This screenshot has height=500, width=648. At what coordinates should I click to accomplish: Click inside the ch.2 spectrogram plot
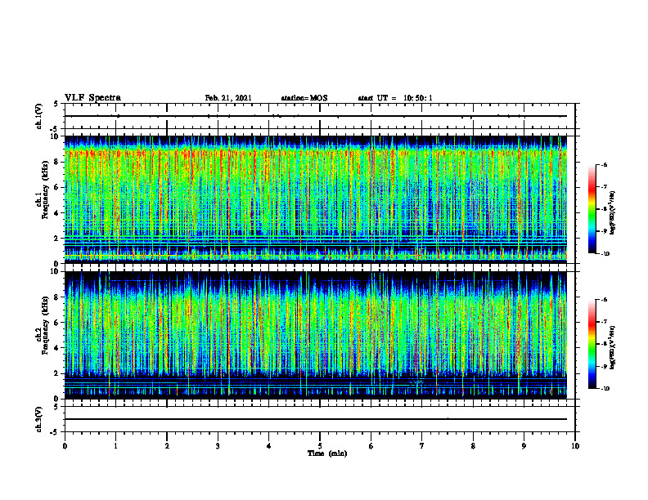316,335
